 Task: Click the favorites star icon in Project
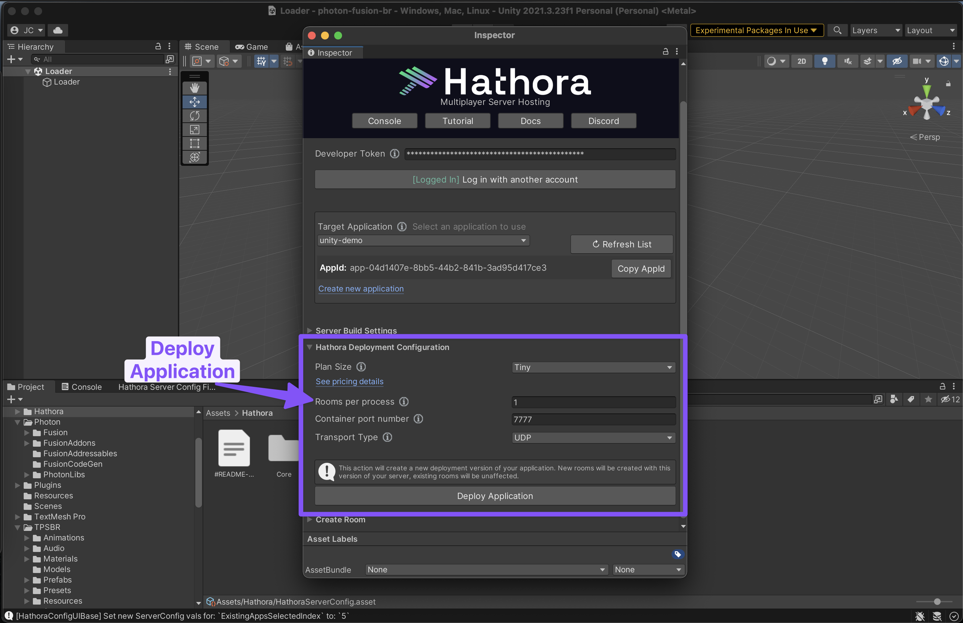coord(928,399)
